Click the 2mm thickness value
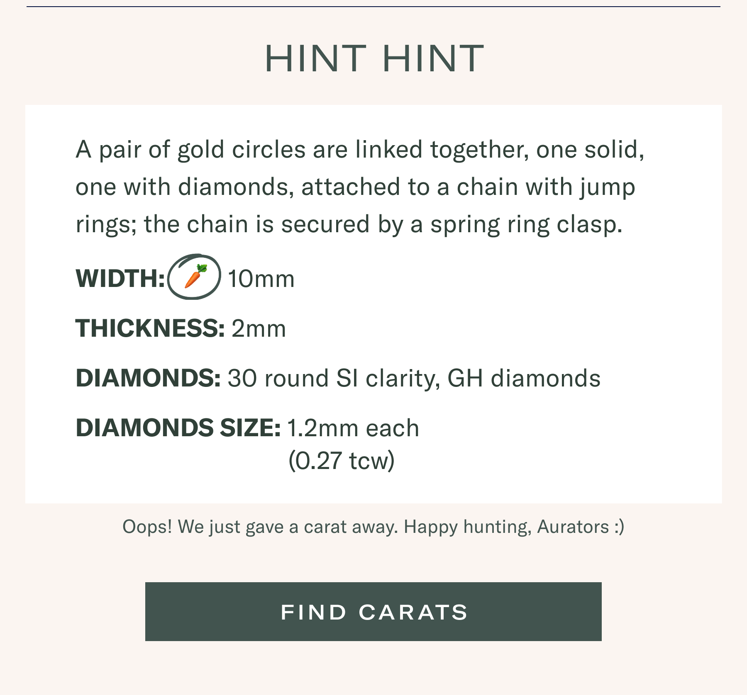The height and width of the screenshot is (695, 747). tap(259, 329)
